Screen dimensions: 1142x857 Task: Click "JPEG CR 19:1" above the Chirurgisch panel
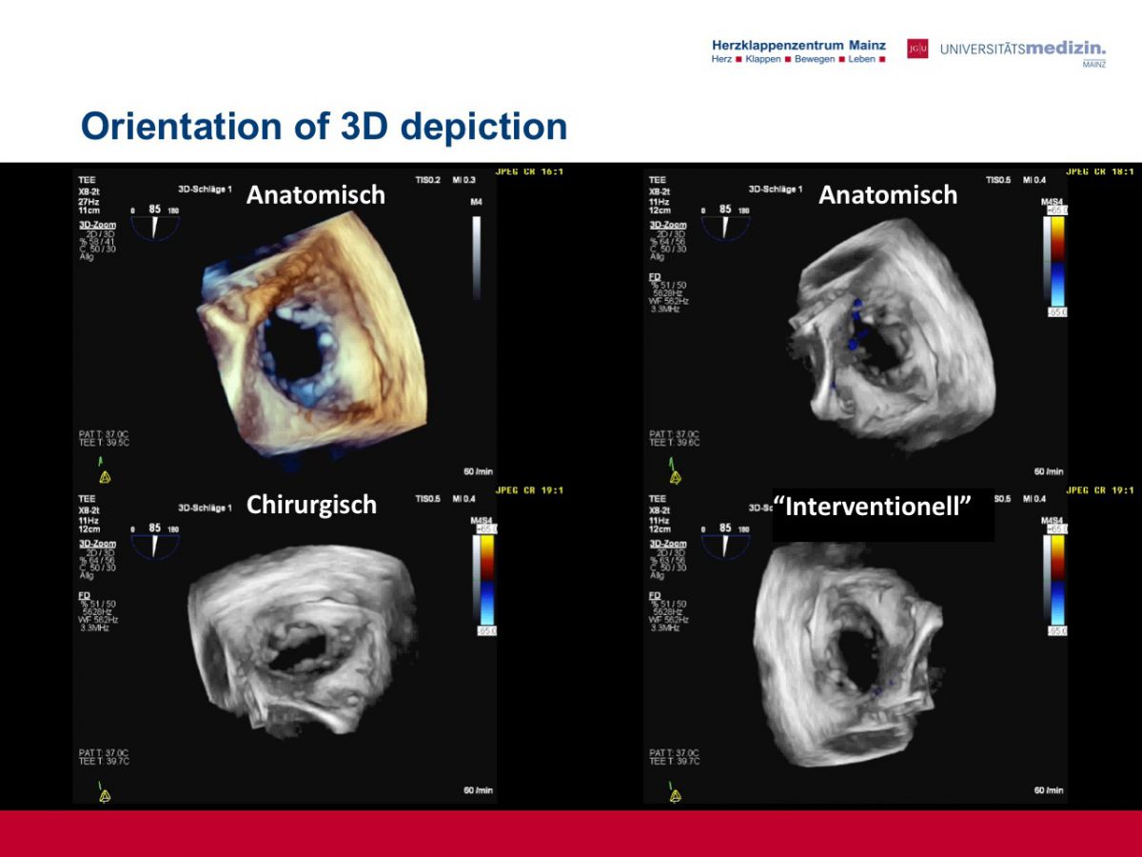point(530,490)
